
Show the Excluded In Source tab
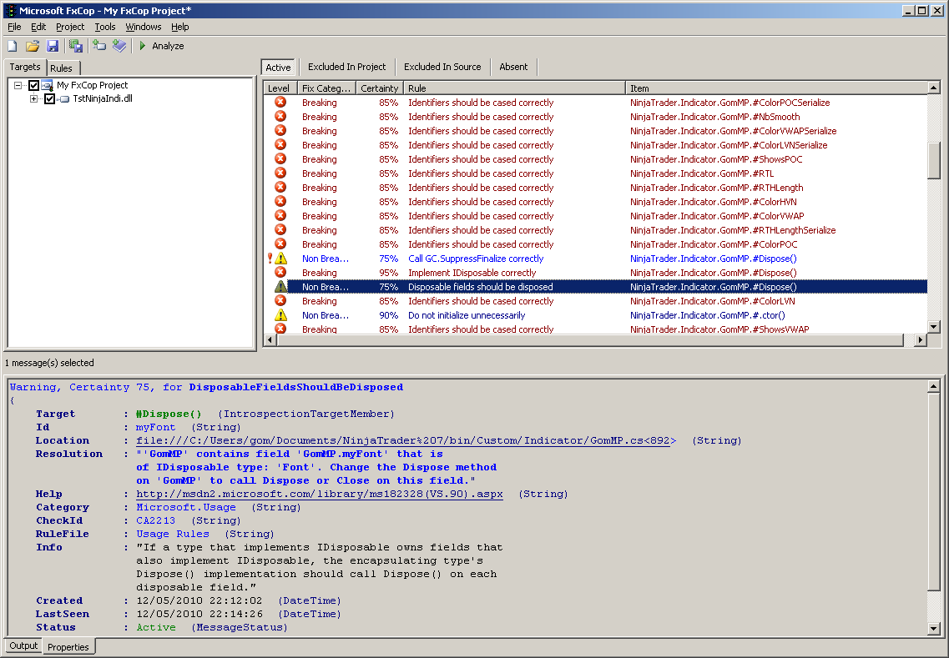(x=442, y=67)
